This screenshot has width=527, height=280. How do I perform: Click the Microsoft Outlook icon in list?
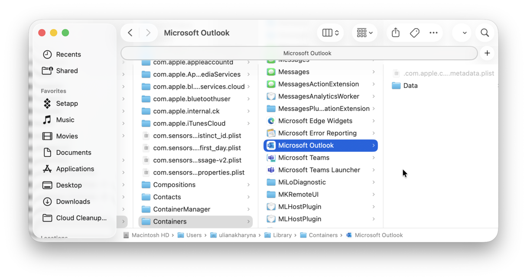coord(271,146)
